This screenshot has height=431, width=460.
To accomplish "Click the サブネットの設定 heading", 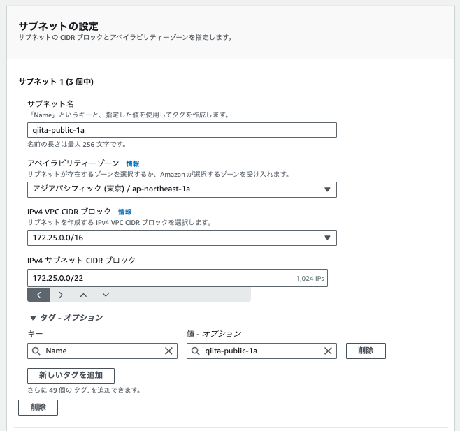I will click(x=59, y=26).
